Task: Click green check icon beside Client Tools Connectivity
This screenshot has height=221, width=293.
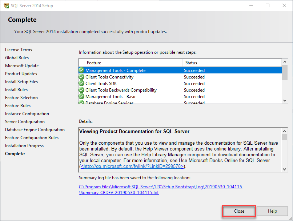Action: tap(81, 77)
